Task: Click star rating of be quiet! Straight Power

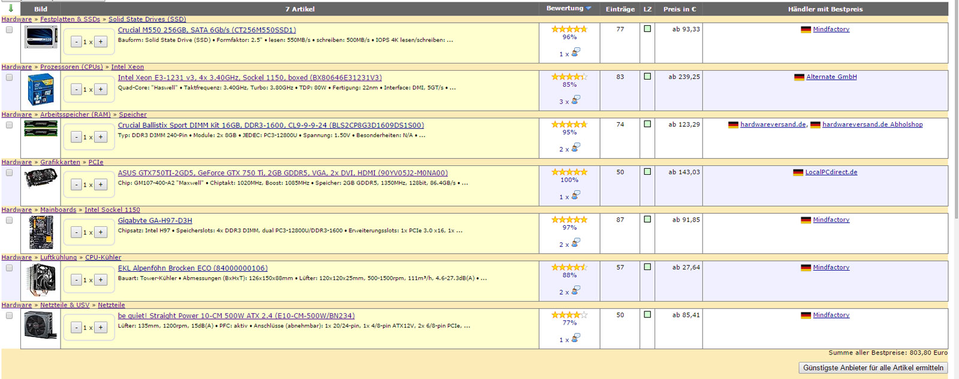Action: (569, 314)
